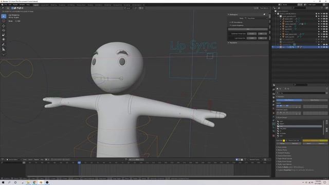This screenshot has height=185, width=329.
Task: Select the Cursor tool
Action: 4,21
